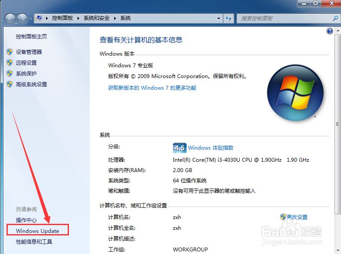The height and width of the screenshot is (254, 341).
Task: Click shield icon beside 更改设置
Action: tap(283, 217)
